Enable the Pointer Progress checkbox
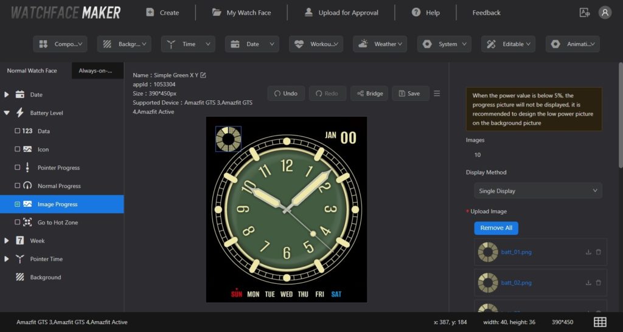Viewport: 623px width, 332px height. pos(17,168)
